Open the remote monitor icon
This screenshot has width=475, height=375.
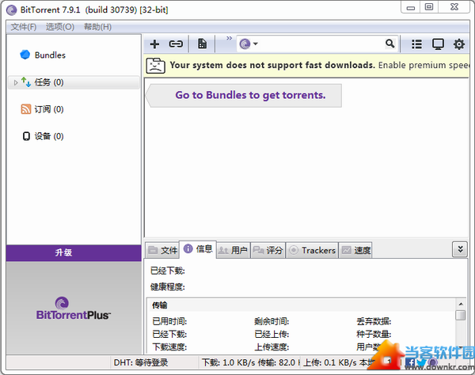(438, 44)
